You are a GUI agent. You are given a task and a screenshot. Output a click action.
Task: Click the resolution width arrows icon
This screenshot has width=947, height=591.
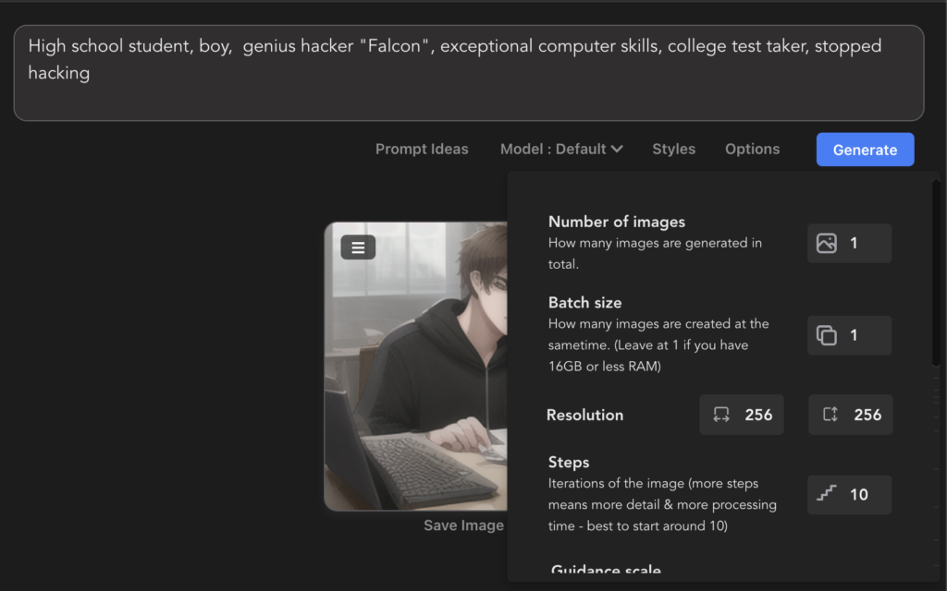tap(721, 416)
